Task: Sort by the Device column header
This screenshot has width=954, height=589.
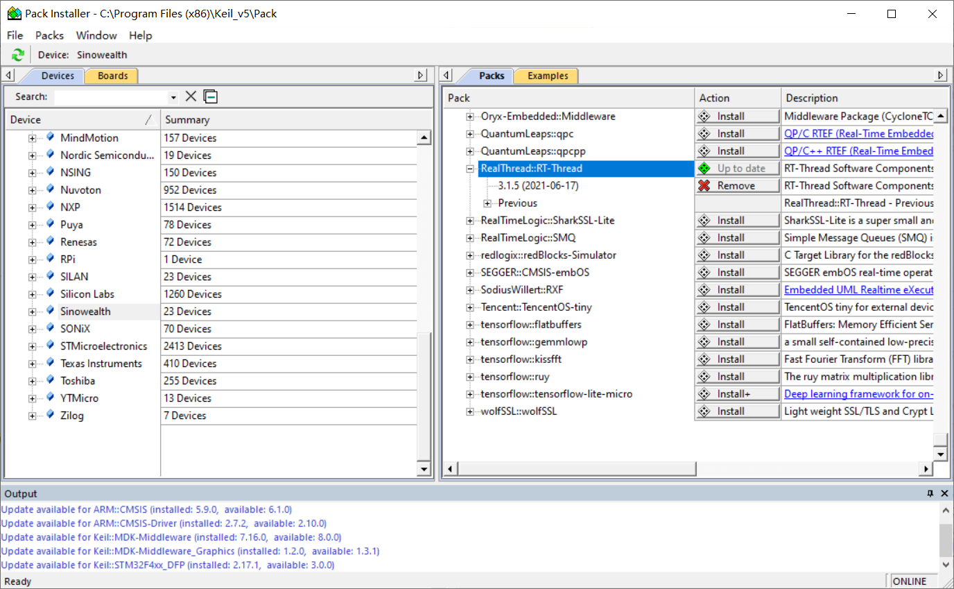Action: tap(83, 119)
